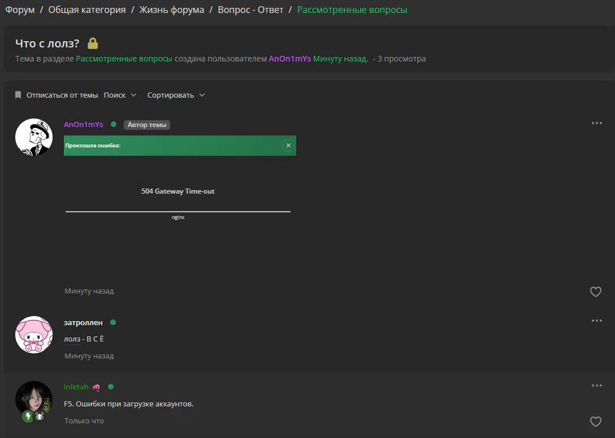Open inletah profile avatar
This screenshot has width=615, height=438.
pyautogui.click(x=34, y=400)
